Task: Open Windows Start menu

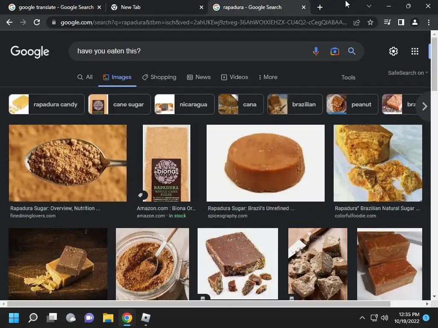Action: point(14,318)
